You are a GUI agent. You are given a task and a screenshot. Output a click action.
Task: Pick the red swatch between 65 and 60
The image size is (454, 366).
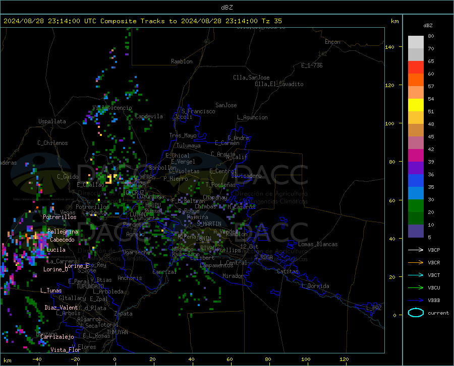tap(416, 67)
